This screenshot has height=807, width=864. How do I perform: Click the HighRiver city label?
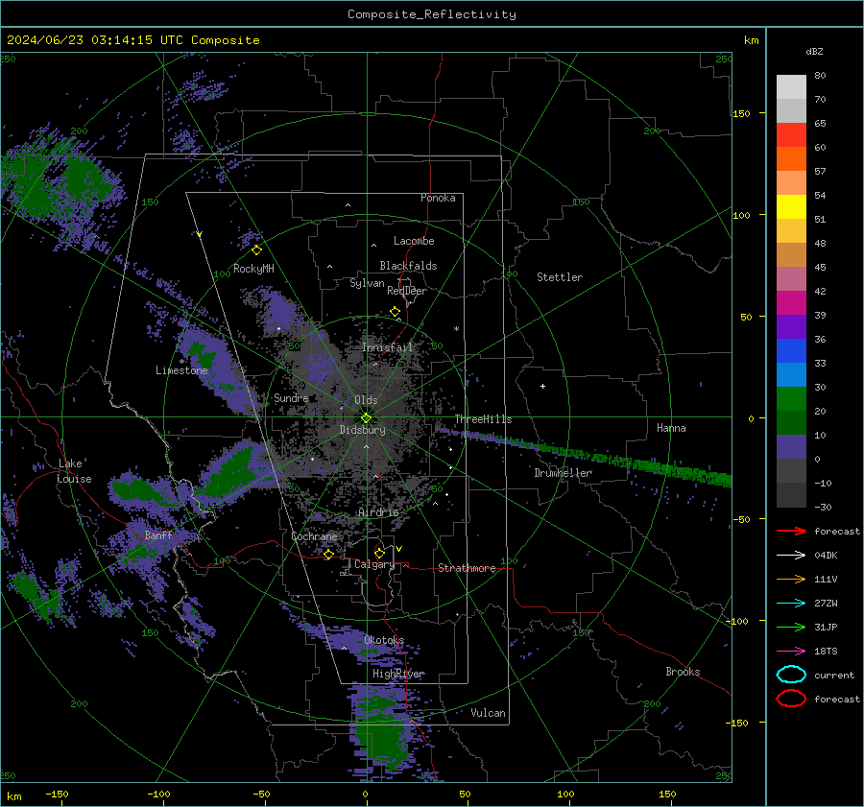398,674
